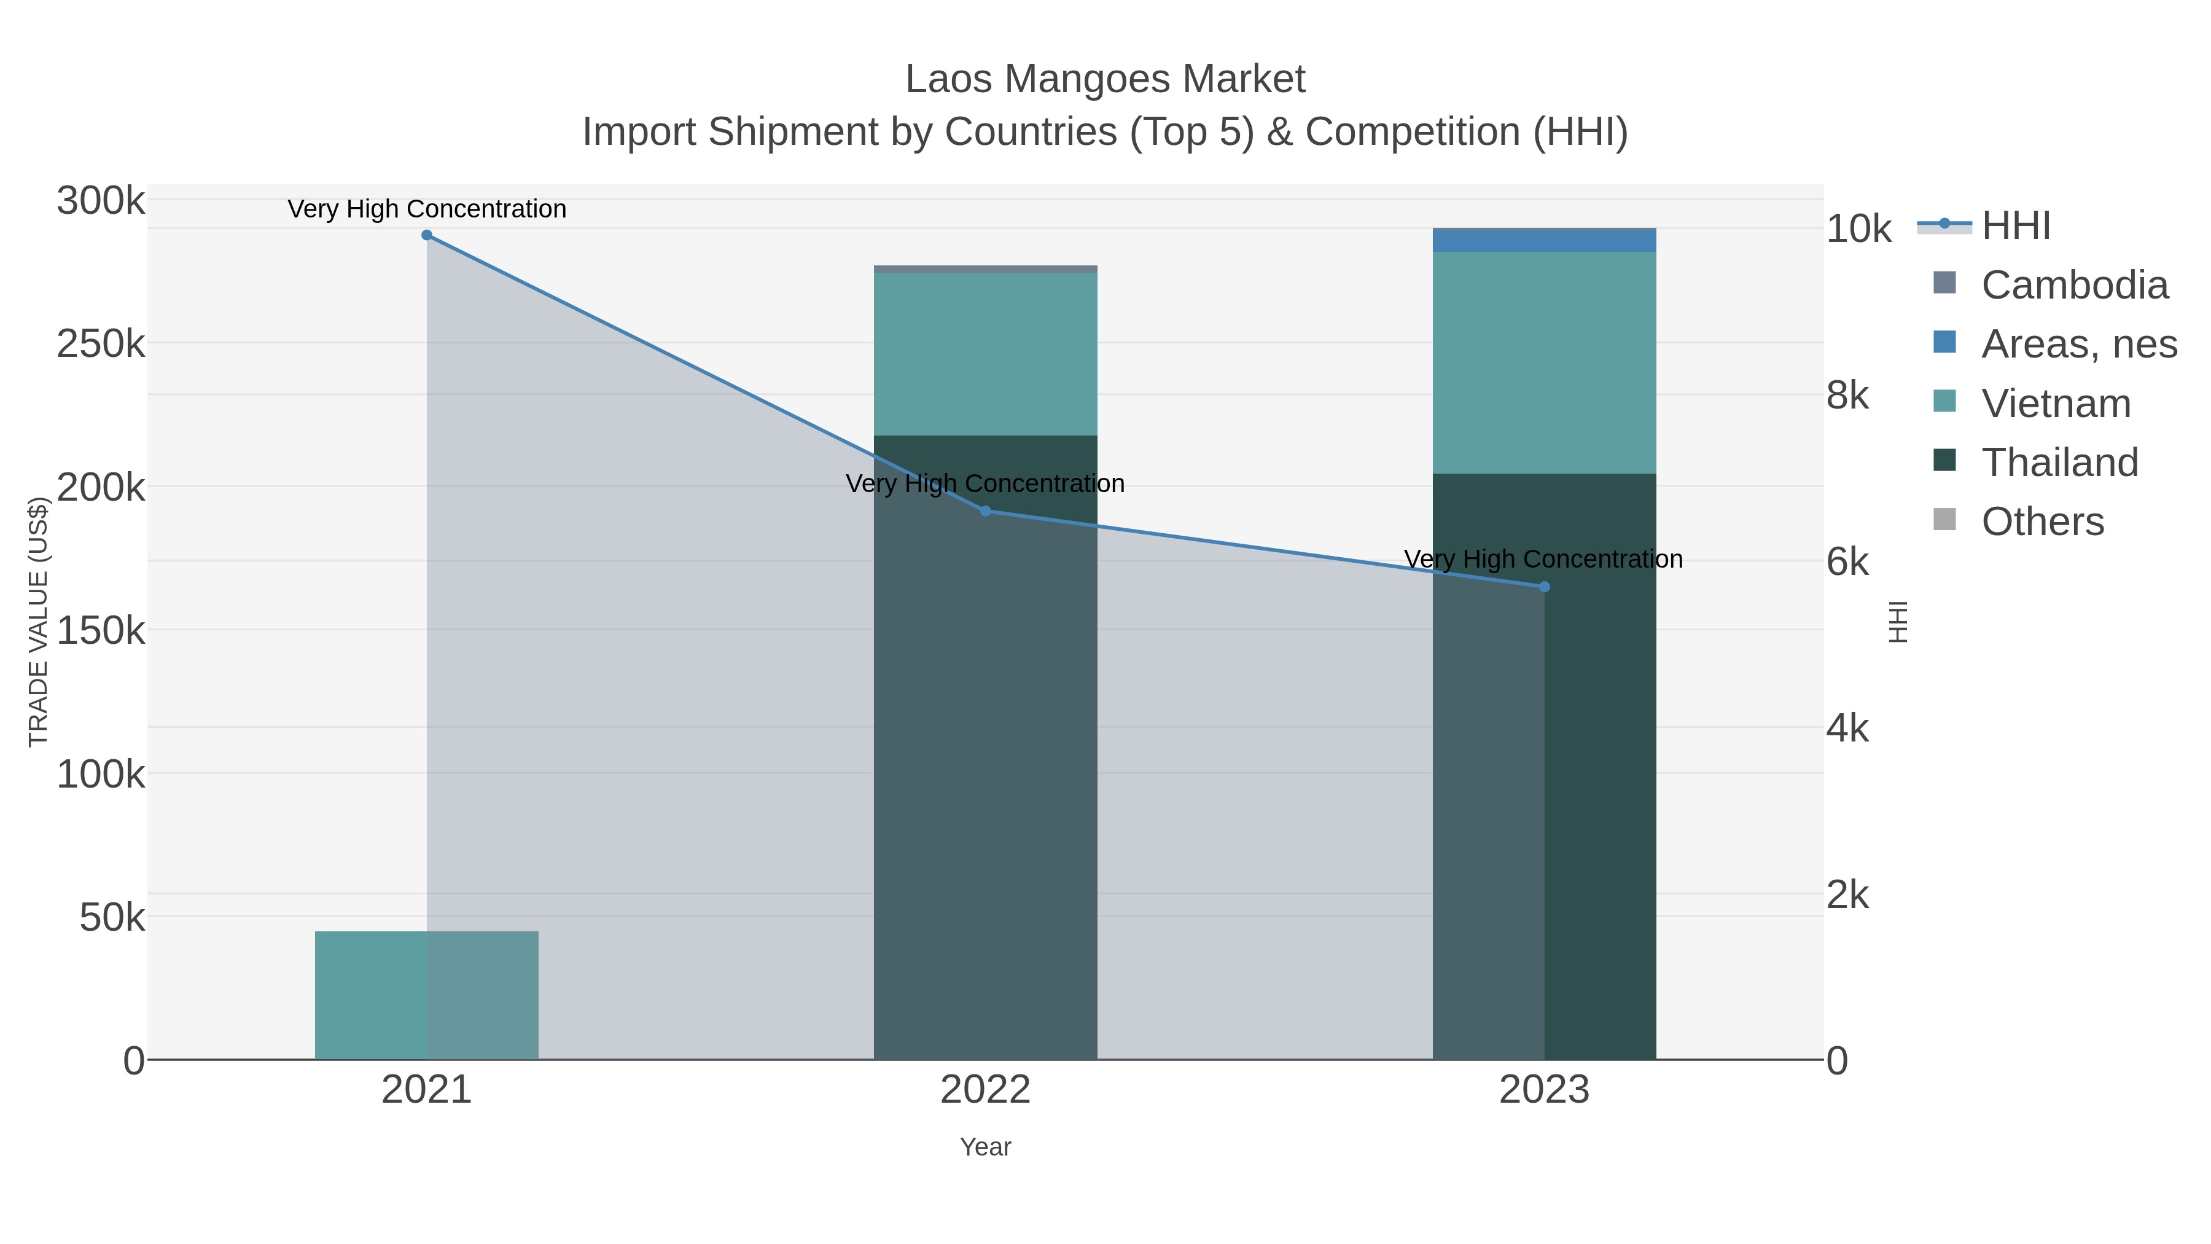This screenshot has width=2211, height=1244.
Task: Click the 100k left axis tick
Action: click(101, 775)
